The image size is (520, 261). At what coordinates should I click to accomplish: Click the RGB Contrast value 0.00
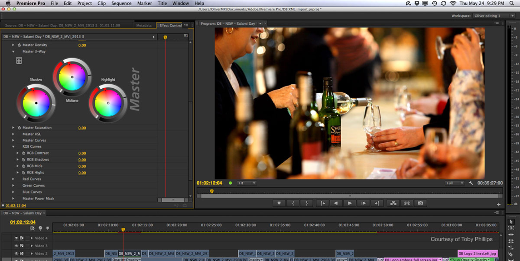pos(82,154)
